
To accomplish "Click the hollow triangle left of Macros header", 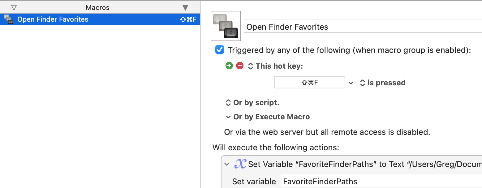I will point(14,8).
